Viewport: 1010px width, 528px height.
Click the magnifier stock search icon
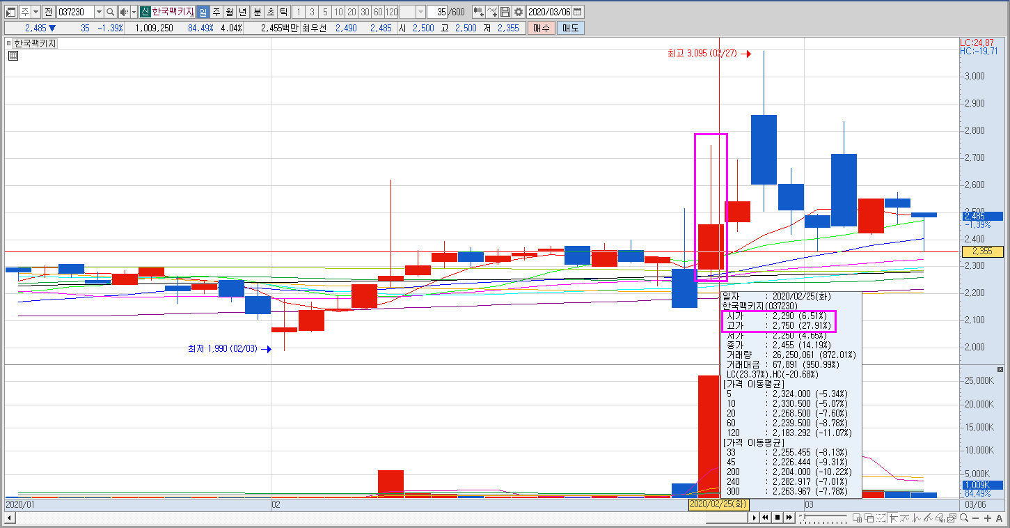click(110, 12)
